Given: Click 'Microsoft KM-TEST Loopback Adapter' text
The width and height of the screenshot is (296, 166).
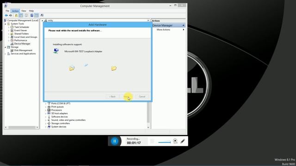Looking at the screenshot, I should coord(83,51).
